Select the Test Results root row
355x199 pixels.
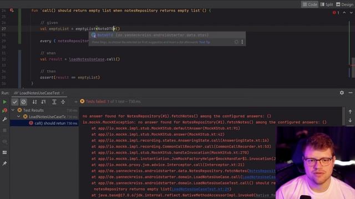(x=44, y=110)
